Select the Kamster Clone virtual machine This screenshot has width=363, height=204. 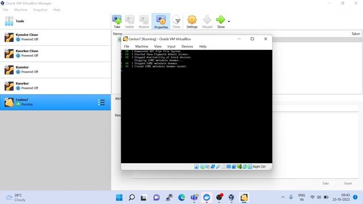pyautogui.click(x=56, y=37)
